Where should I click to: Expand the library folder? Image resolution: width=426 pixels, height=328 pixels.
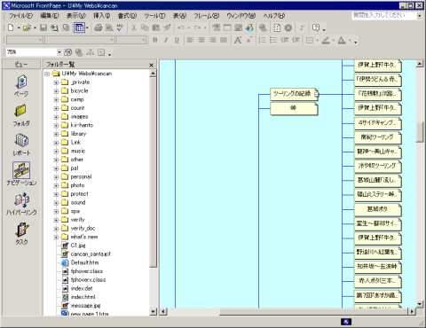[x=56, y=134]
